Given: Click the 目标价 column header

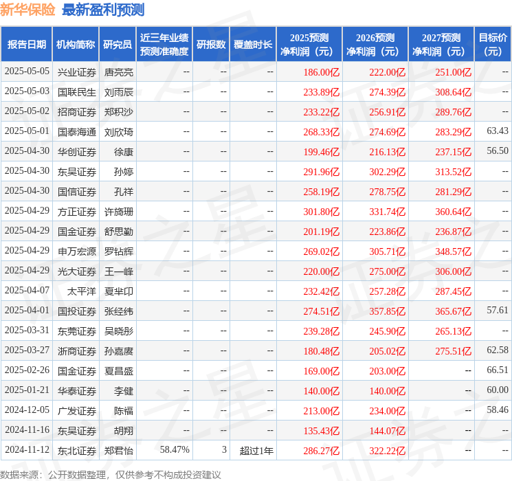Looking at the screenshot, I should (x=493, y=45).
